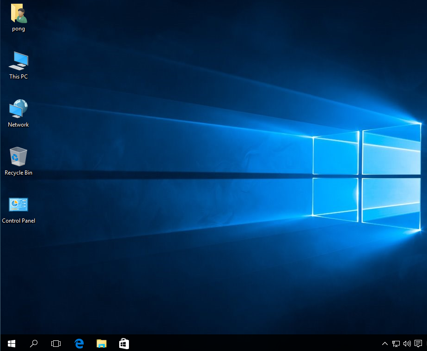Select the This PC desktop icon

18,61
